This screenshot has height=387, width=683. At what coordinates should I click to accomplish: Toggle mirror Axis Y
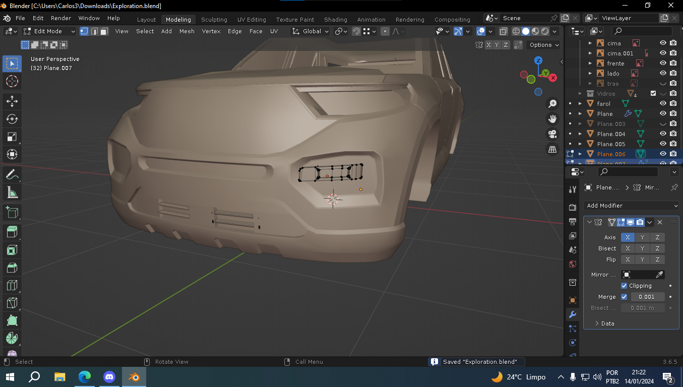pyautogui.click(x=642, y=237)
